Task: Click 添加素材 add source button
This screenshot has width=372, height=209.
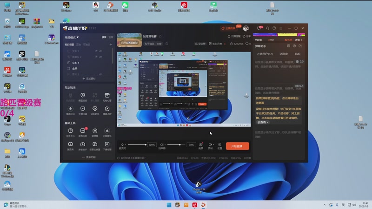Action: pyautogui.click(x=89, y=78)
